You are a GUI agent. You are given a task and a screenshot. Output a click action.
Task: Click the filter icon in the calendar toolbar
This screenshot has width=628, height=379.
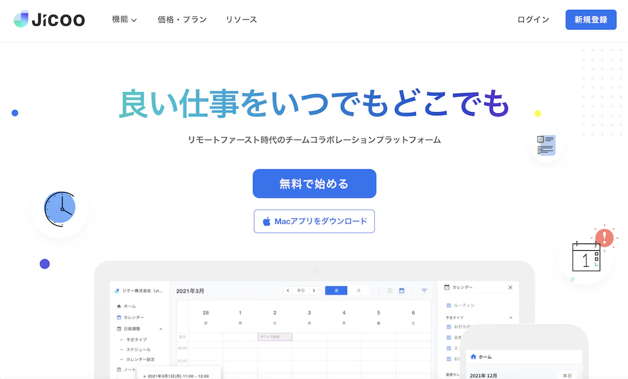coord(424,290)
